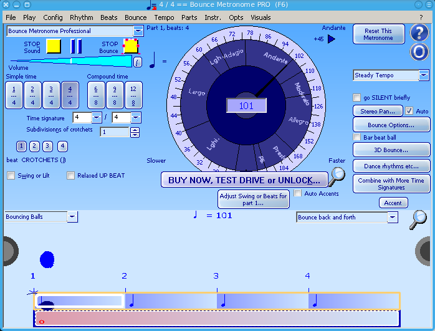Uncheck the Auto stereo pan checkbox
The height and width of the screenshot is (331, 435).
[409, 111]
